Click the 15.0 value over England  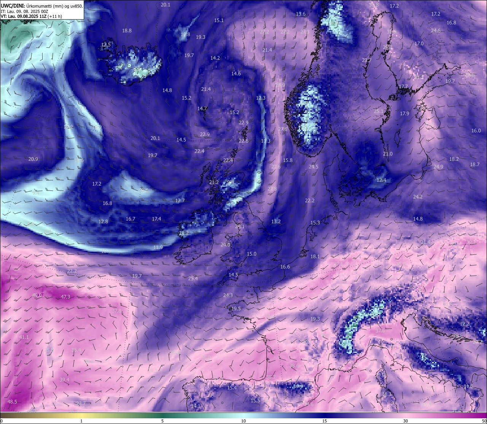[x=251, y=254]
